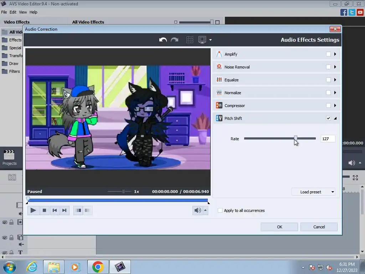The width and height of the screenshot is (365, 274).
Task: Open the AVS YouTube channel icon
Action: pos(360,12)
